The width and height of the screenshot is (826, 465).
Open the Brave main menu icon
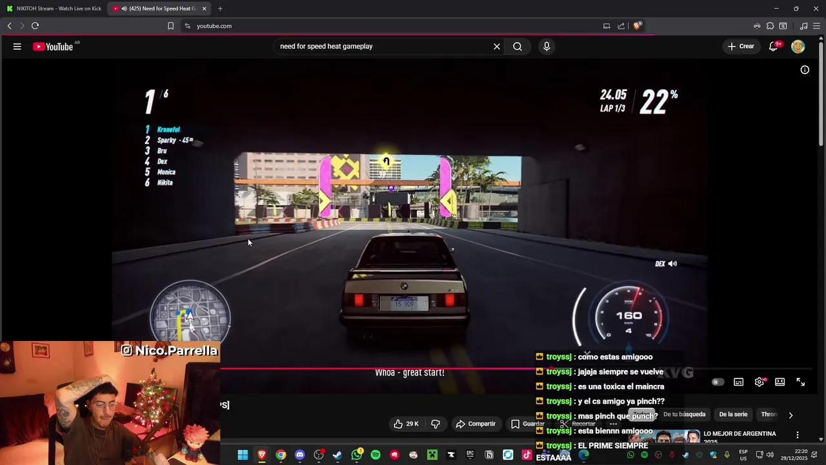816,26
